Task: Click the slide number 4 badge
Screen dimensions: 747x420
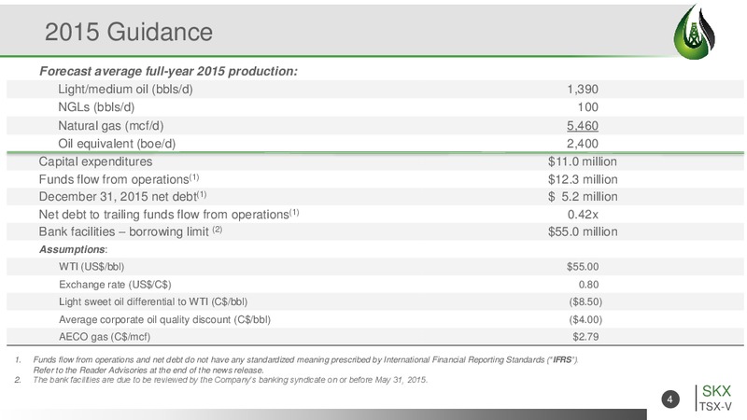Action: tap(669, 399)
